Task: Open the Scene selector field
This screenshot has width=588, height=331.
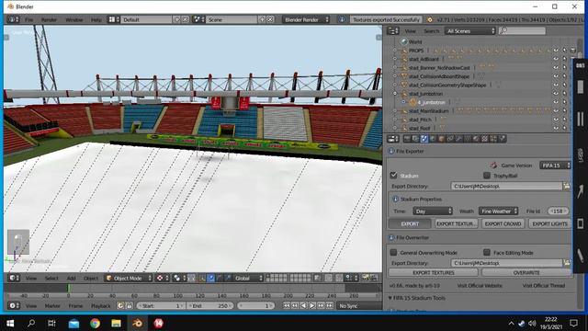Action: point(232,19)
